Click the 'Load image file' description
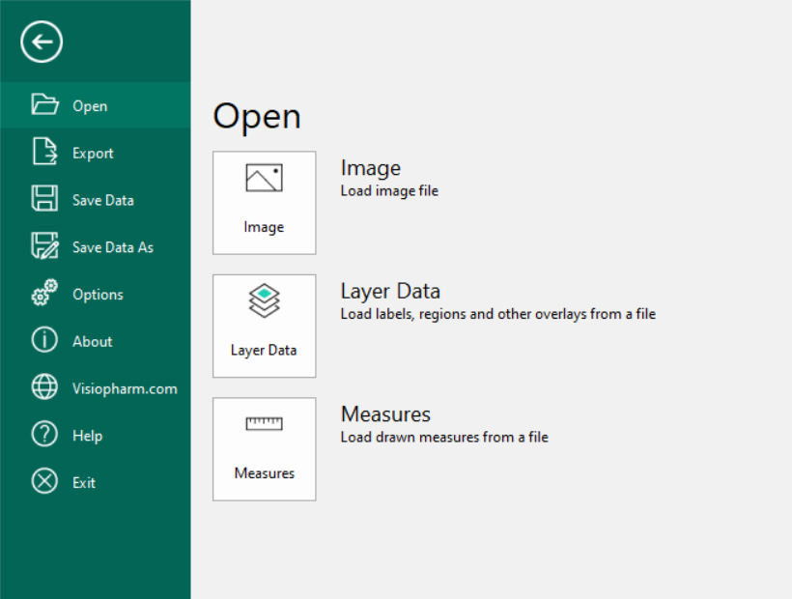This screenshot has width=792, height=599. pyautogui.click(x=389, y=191)
